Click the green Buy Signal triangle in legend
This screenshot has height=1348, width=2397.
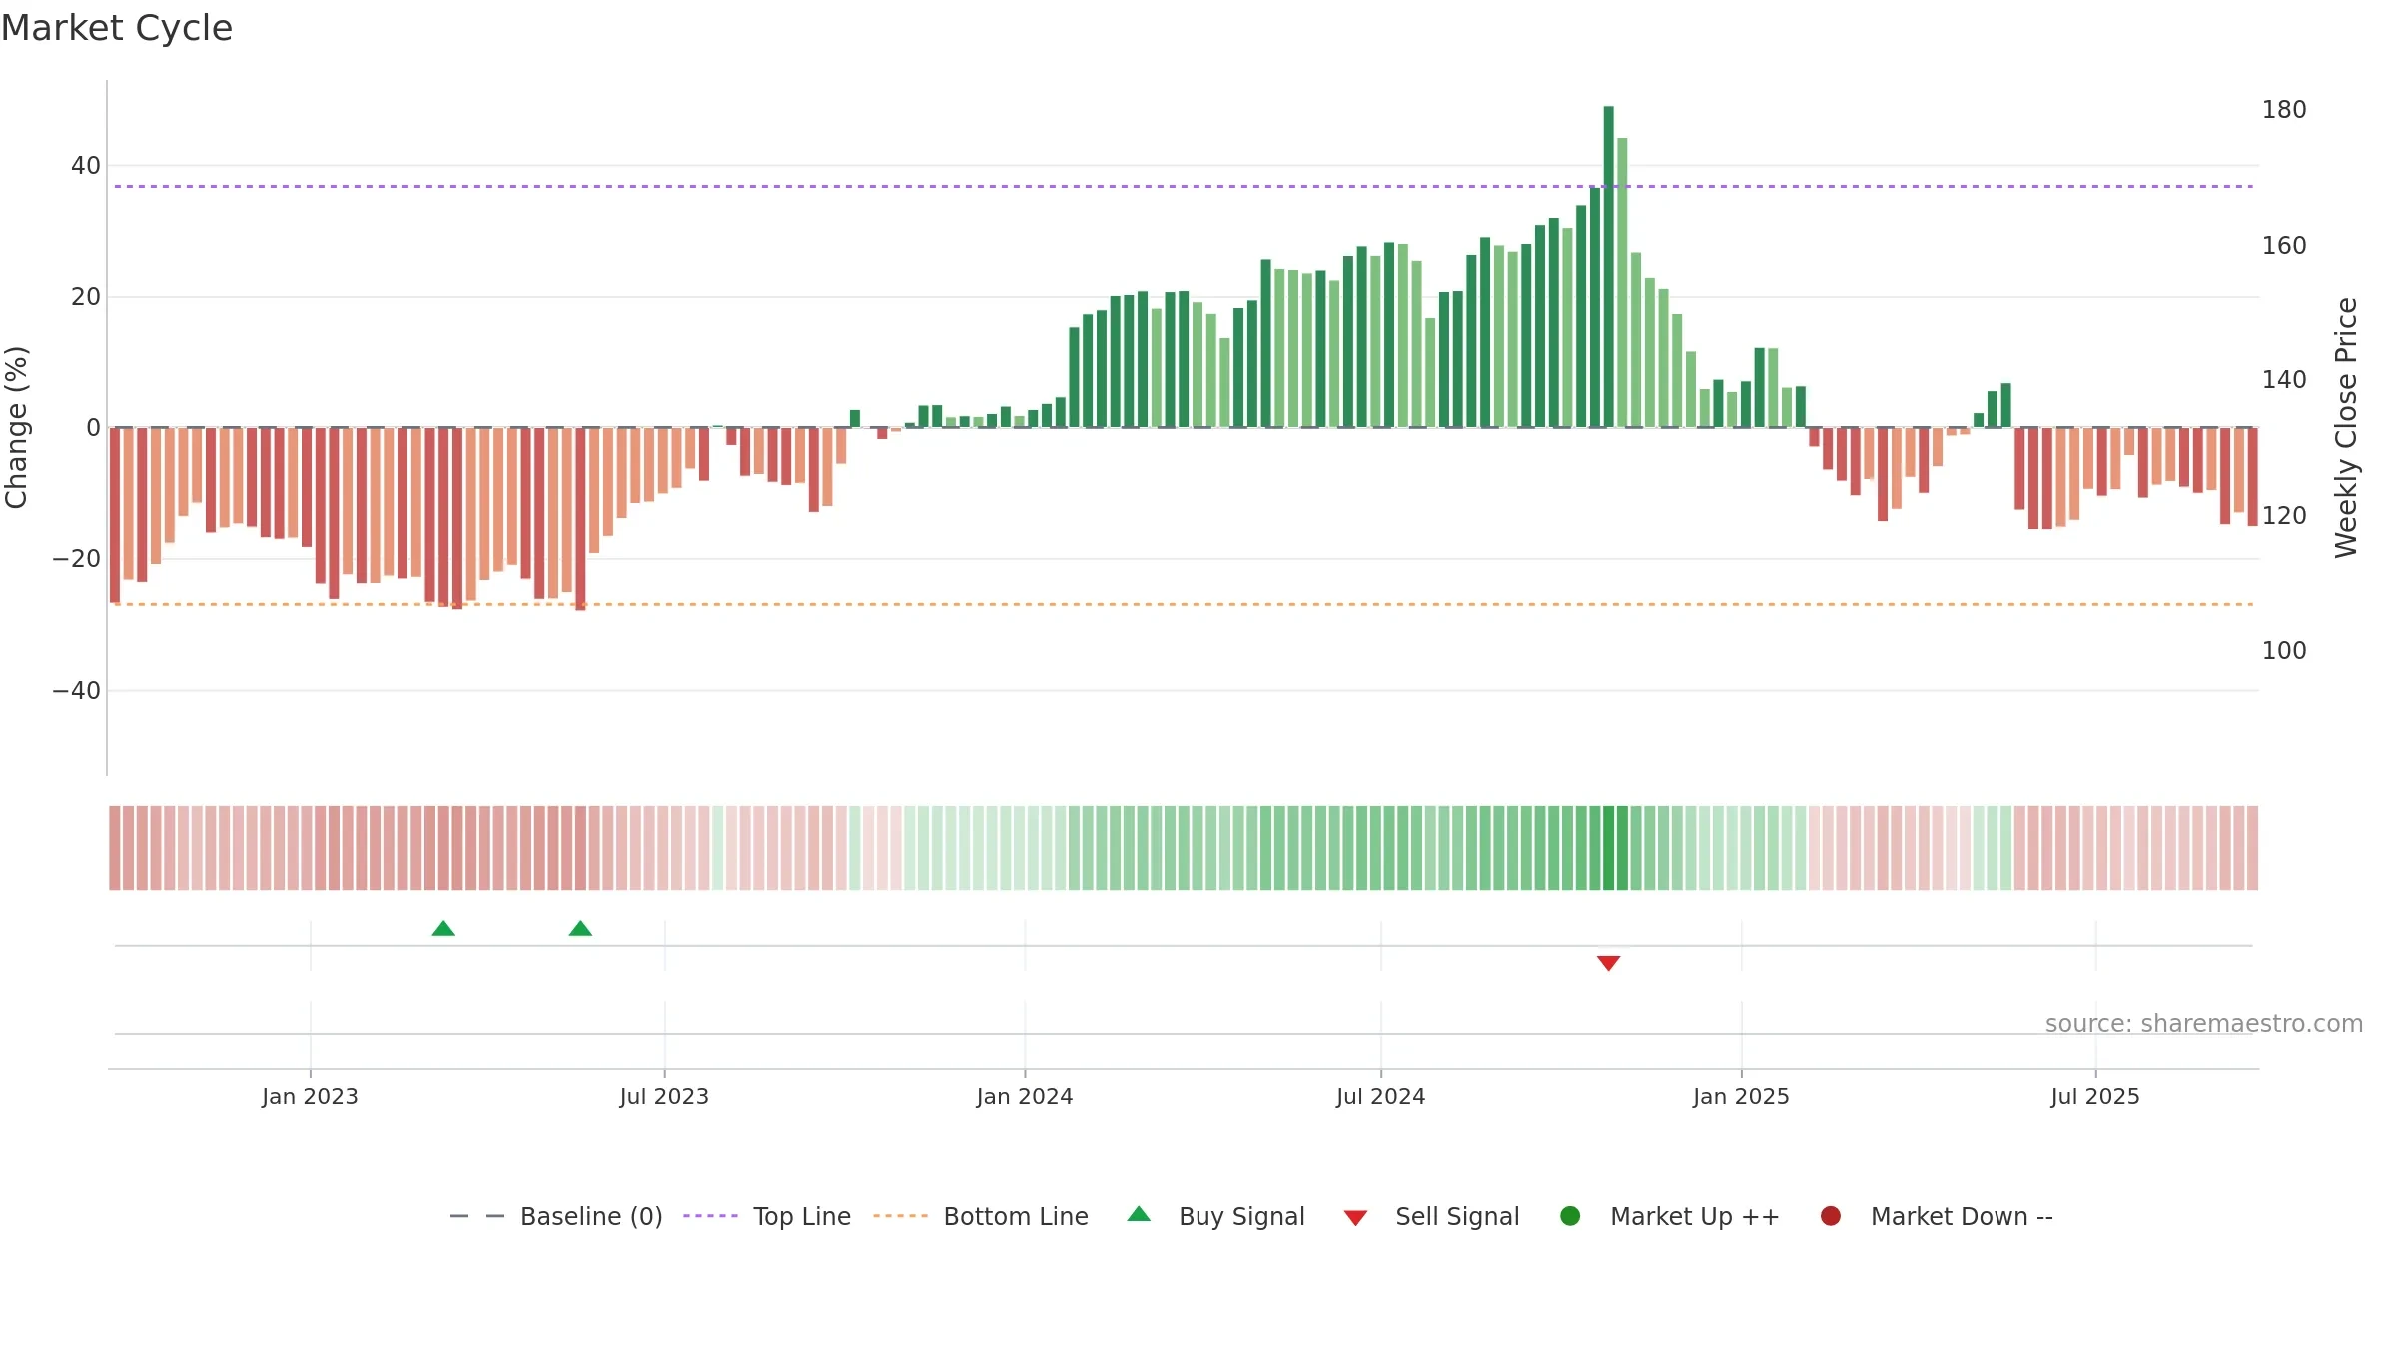point(1139,1214)
